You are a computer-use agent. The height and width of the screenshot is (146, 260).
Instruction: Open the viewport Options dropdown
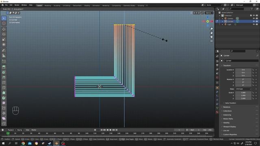tap(209, 13)
